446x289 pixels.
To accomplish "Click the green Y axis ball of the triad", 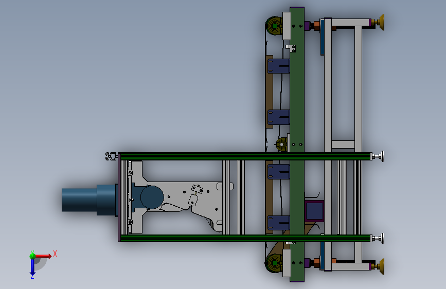I will (32, 256).
